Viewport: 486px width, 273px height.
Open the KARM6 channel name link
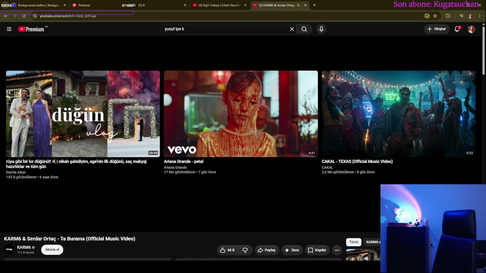click(24, 248)
